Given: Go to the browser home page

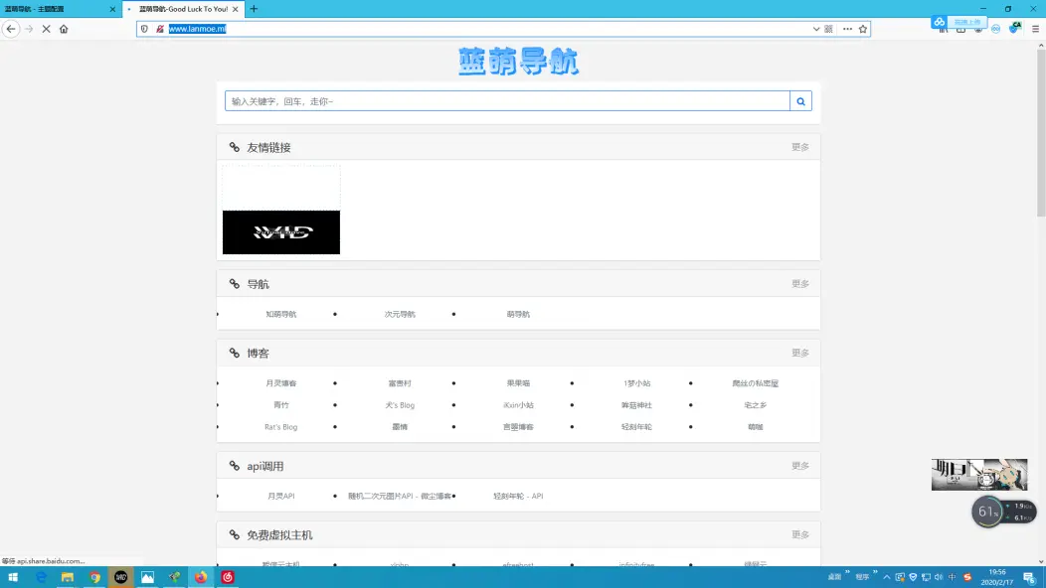Looking at the screenshot, I should pyautogui.click(x=64, y=29).
